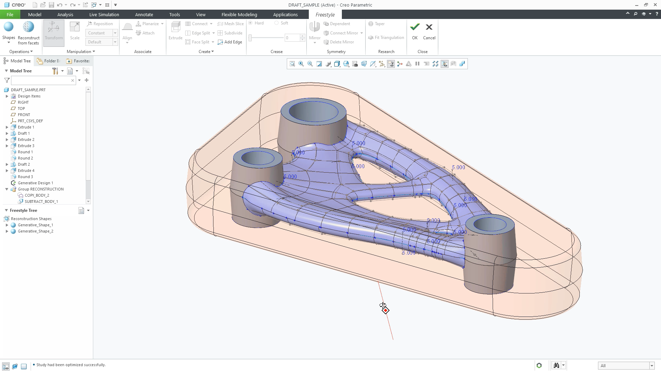Viewport: 661px width, 372px height.
Task: Collapse the Freestyle Tree section
Action: pyautogui.click(x=6, y=210)
